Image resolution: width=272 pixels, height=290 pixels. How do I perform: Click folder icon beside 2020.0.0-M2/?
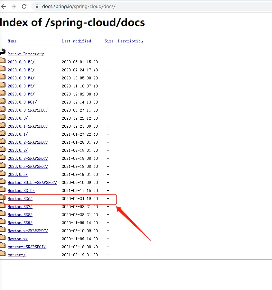(3, 60)
